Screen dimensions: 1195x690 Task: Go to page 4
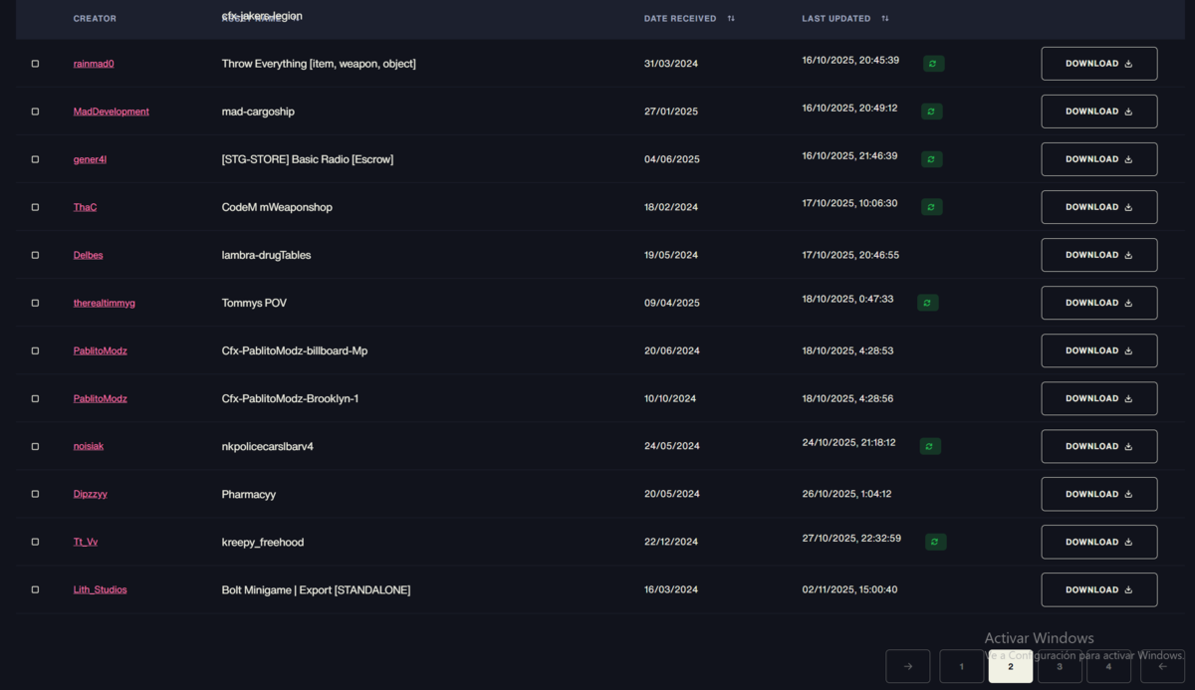[1108, 666]
